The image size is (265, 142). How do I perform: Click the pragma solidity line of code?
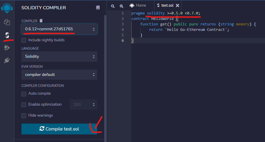click(x=165, y=13)
